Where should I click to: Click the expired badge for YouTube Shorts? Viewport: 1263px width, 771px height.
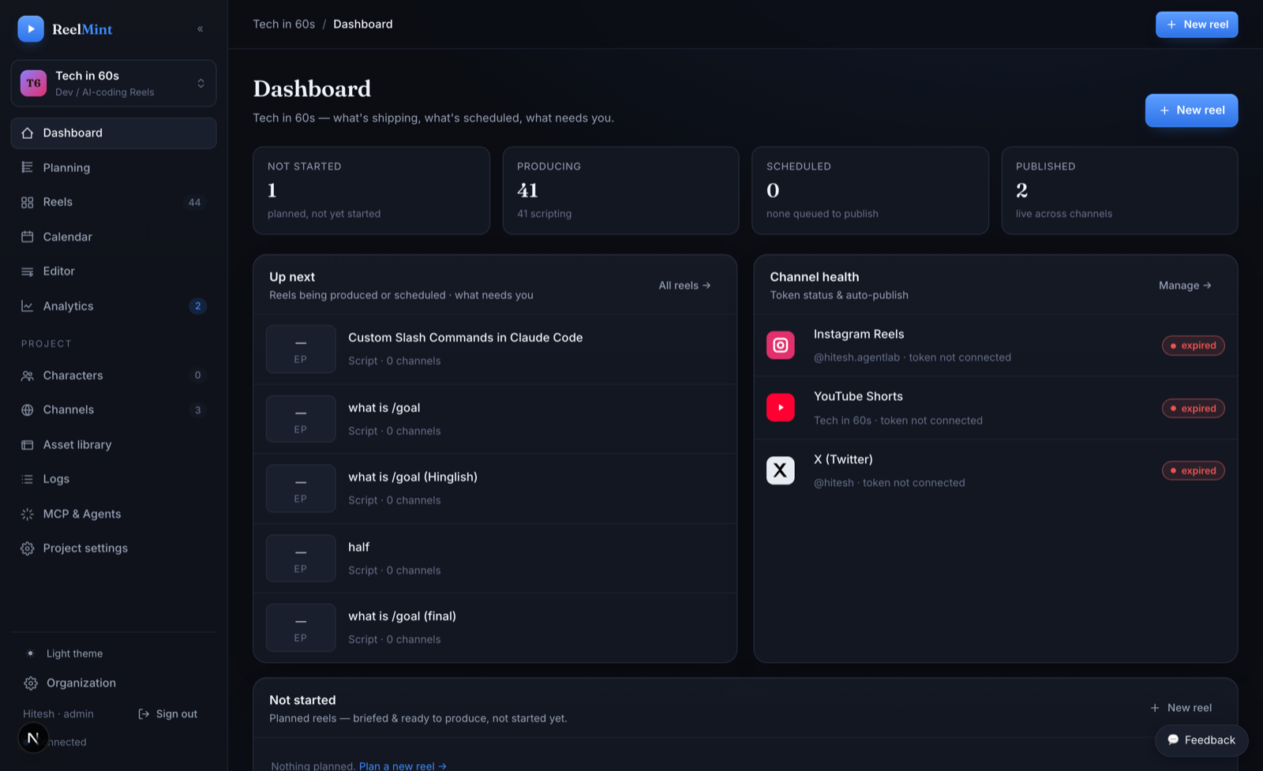coord(1193,408)
